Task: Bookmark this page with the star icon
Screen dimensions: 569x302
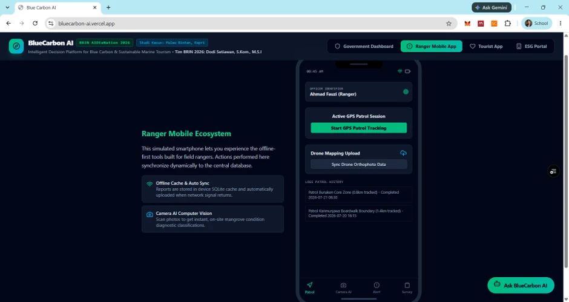Action: click(x=449, y=23)
